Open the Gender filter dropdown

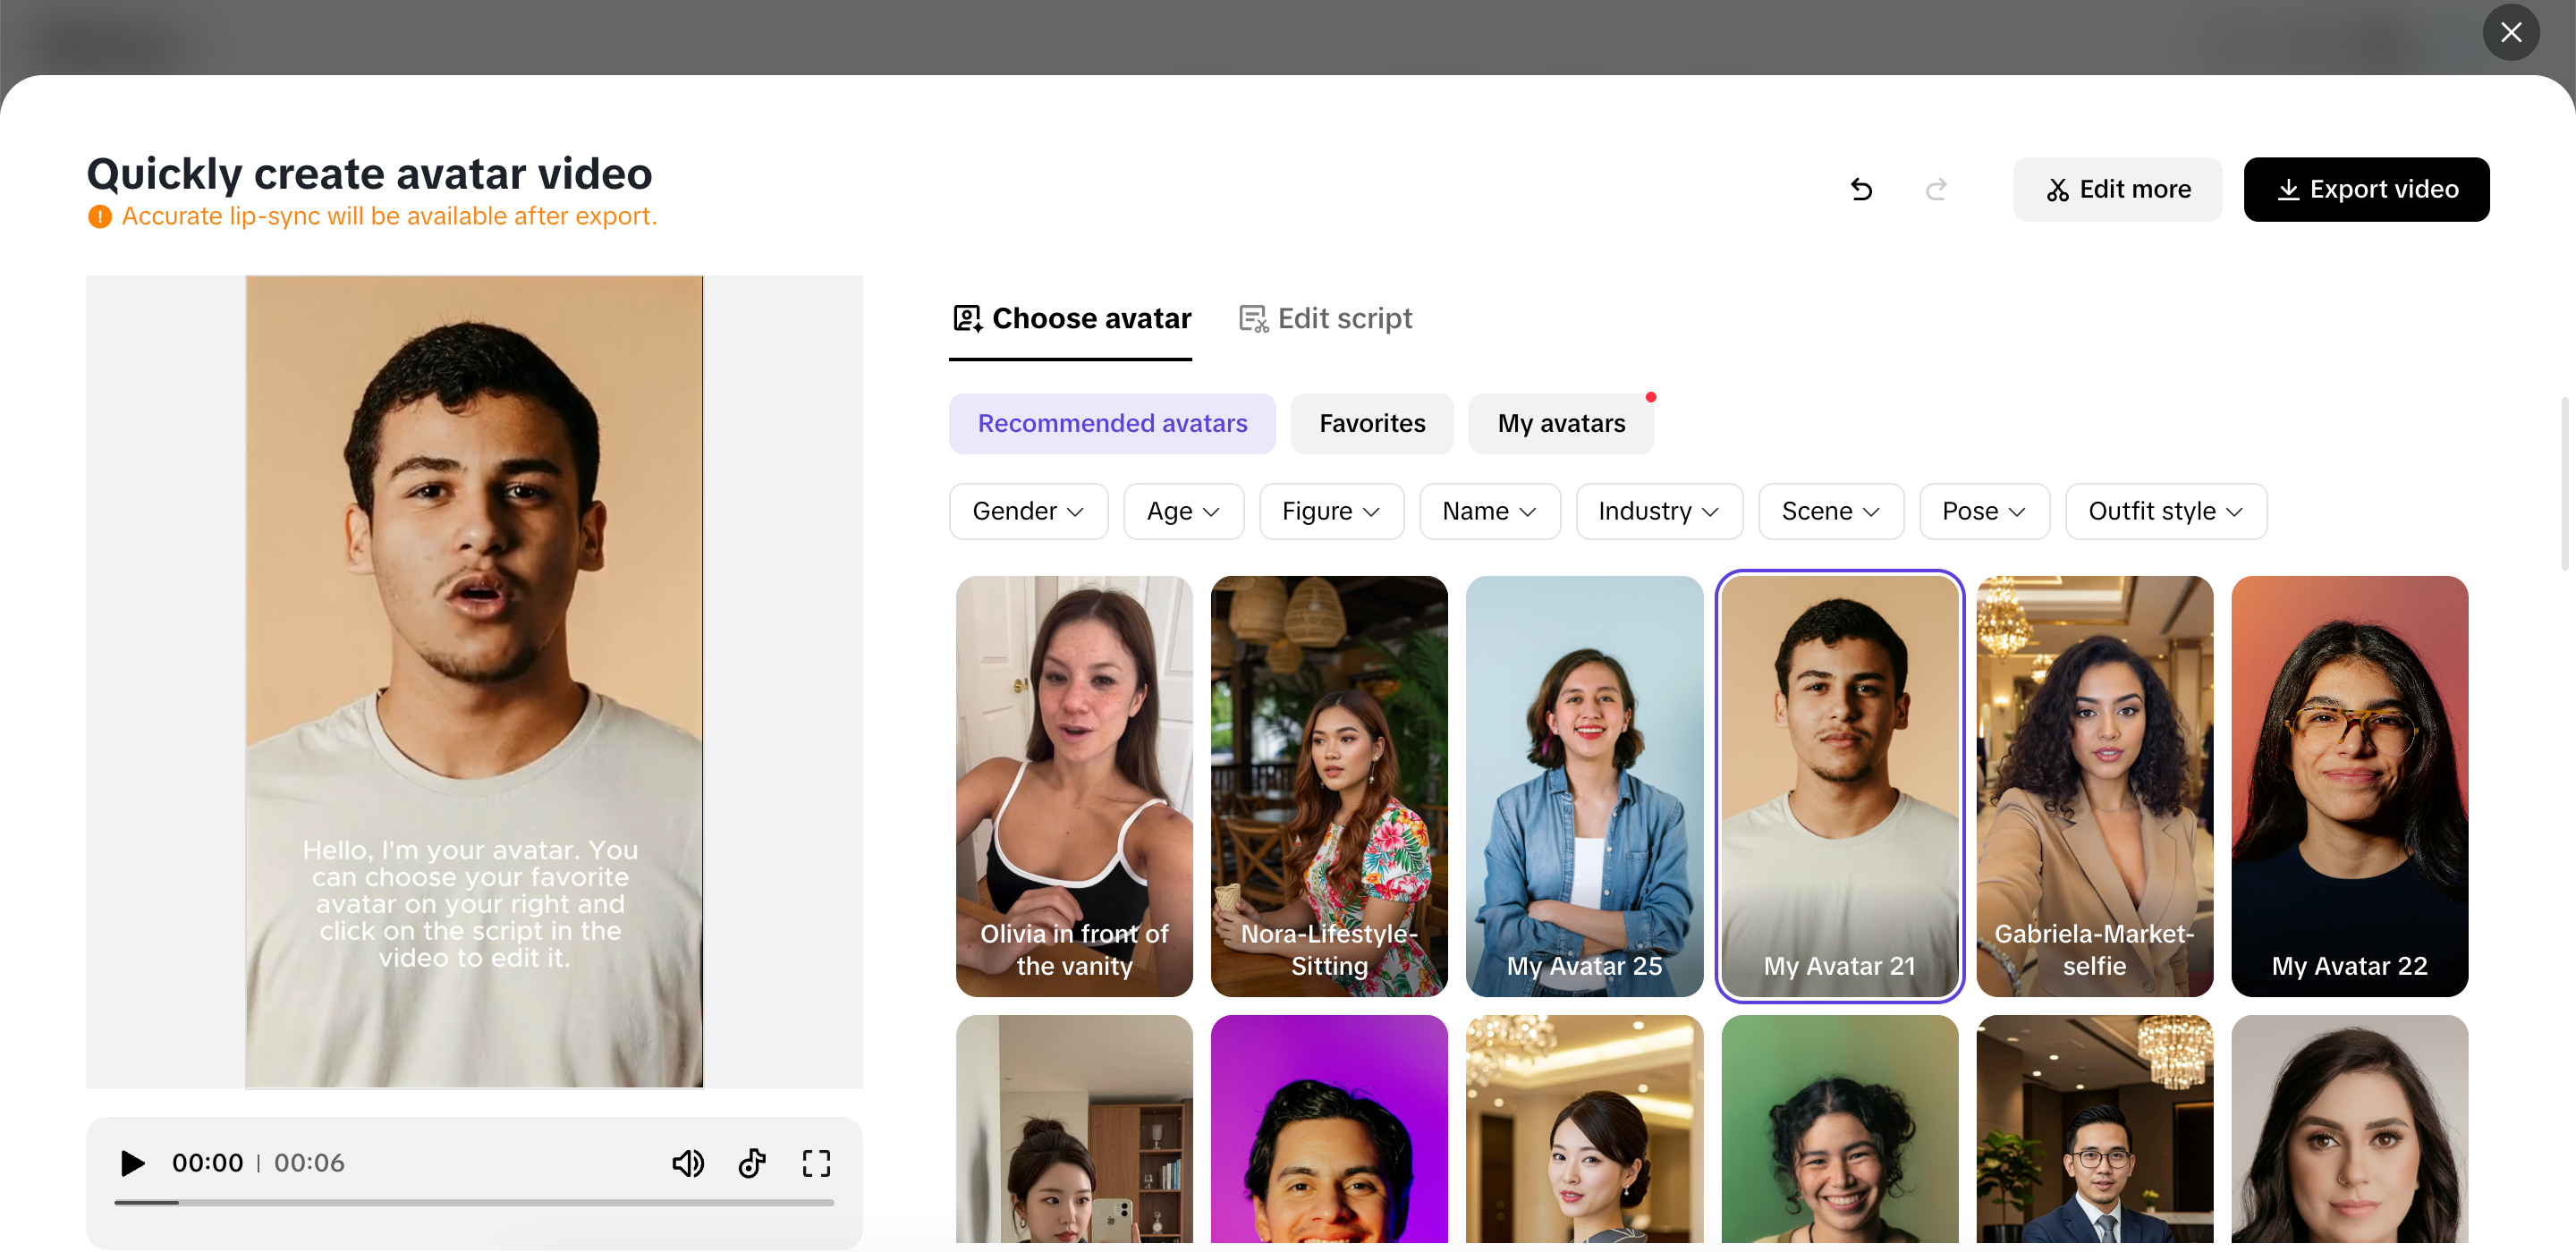[1027, 511]
